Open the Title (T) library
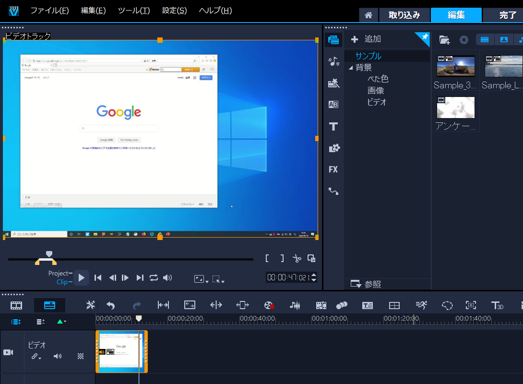 tap(333, 126)
